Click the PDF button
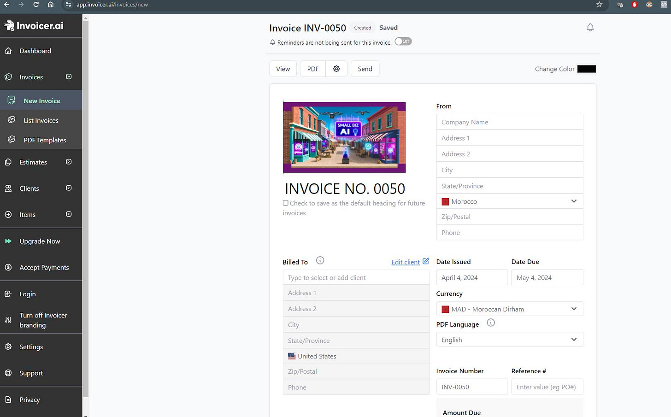Screen dimensions: 671x417 pyautogui.click(x=313, y=69)
